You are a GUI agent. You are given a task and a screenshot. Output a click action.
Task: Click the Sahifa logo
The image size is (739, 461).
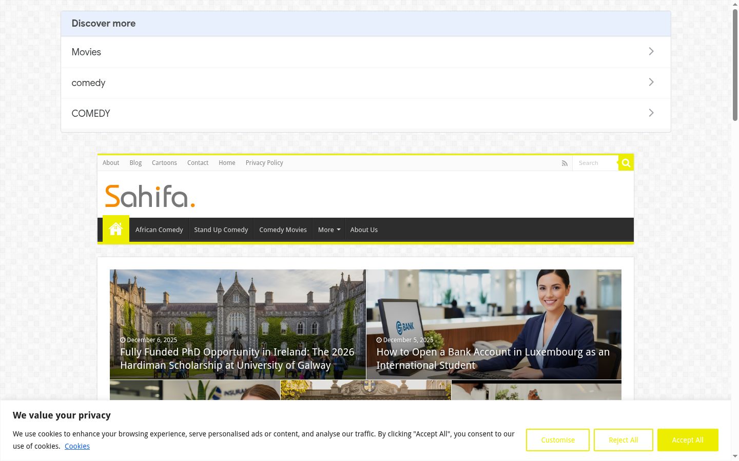150,196
